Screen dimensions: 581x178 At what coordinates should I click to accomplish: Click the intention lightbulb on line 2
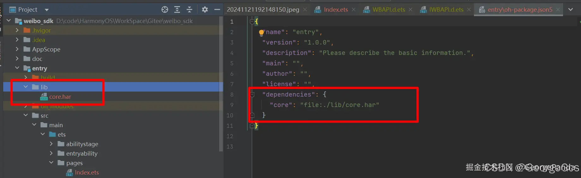coord(261,32)
